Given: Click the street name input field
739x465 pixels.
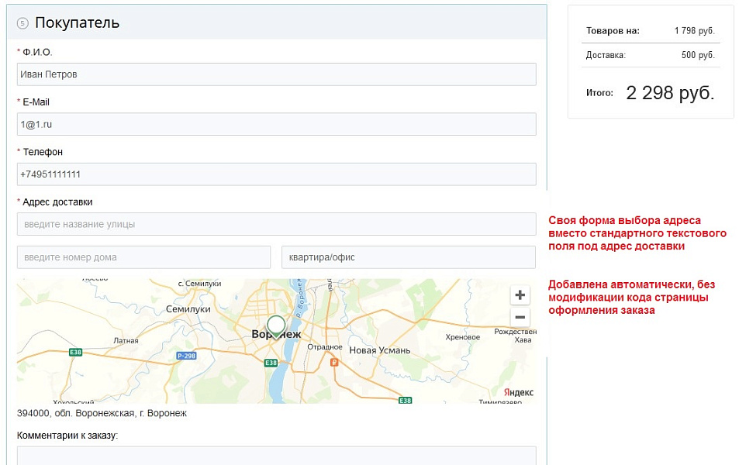Looking at the screenshot, I should pos(276,224).
